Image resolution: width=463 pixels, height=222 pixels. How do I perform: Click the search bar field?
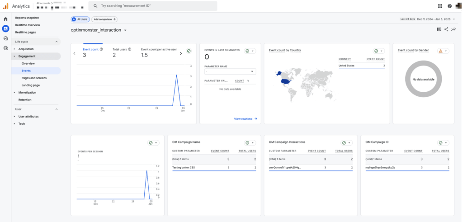(154, 6)
